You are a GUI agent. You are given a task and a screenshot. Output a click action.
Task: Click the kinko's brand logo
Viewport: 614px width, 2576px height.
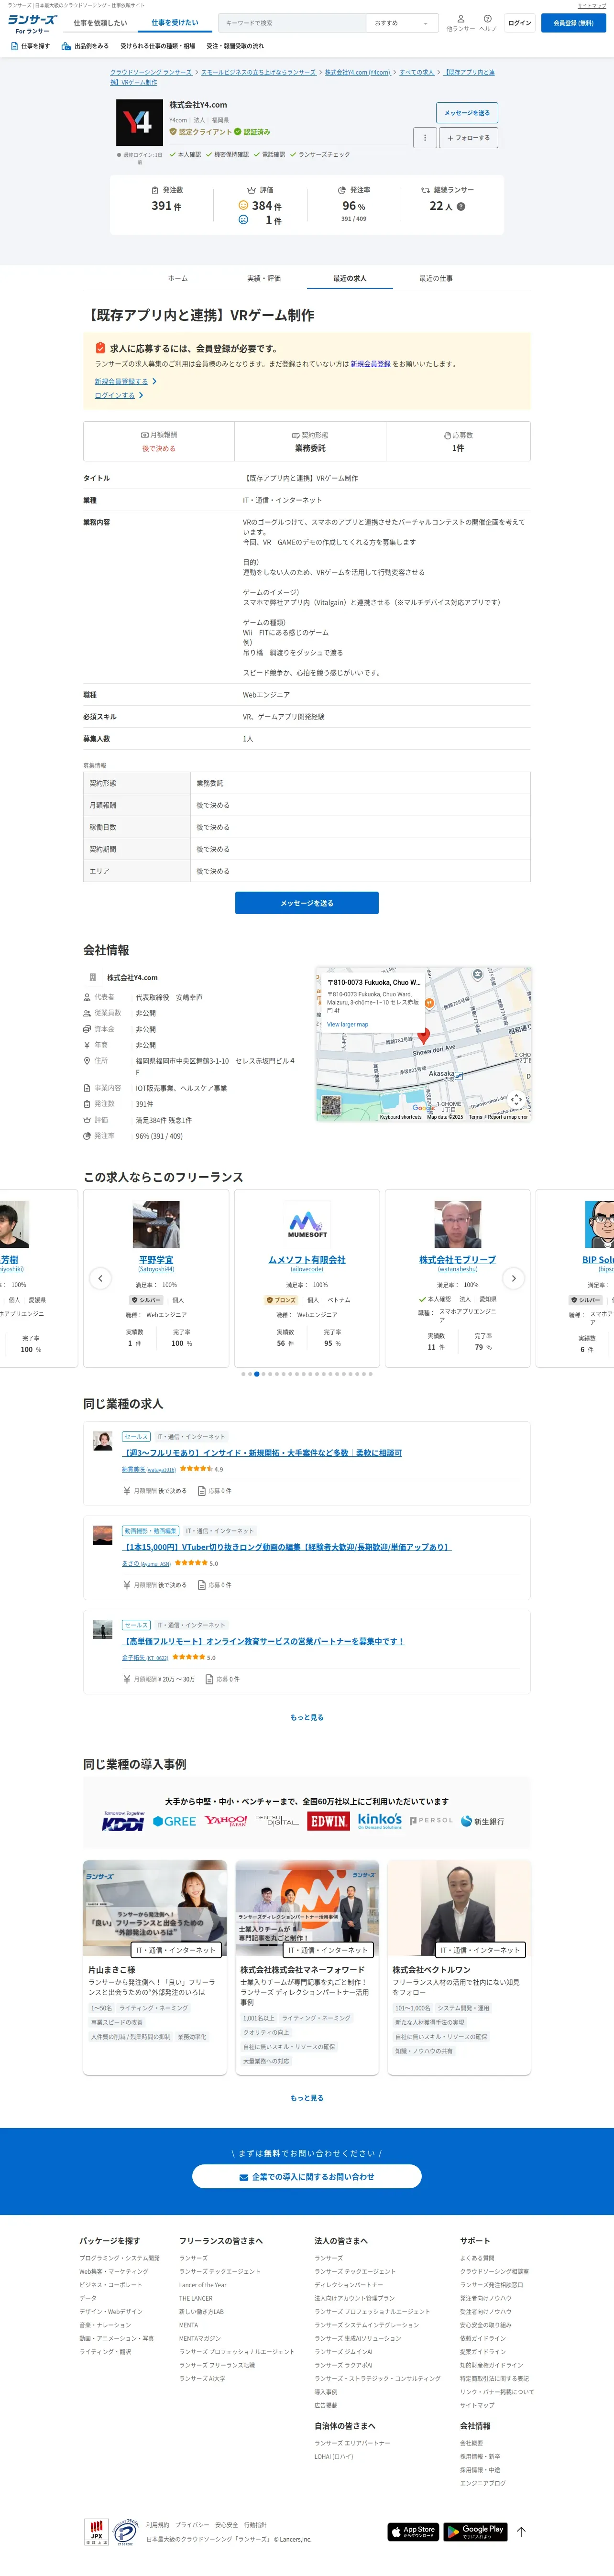click(380, 1820)
